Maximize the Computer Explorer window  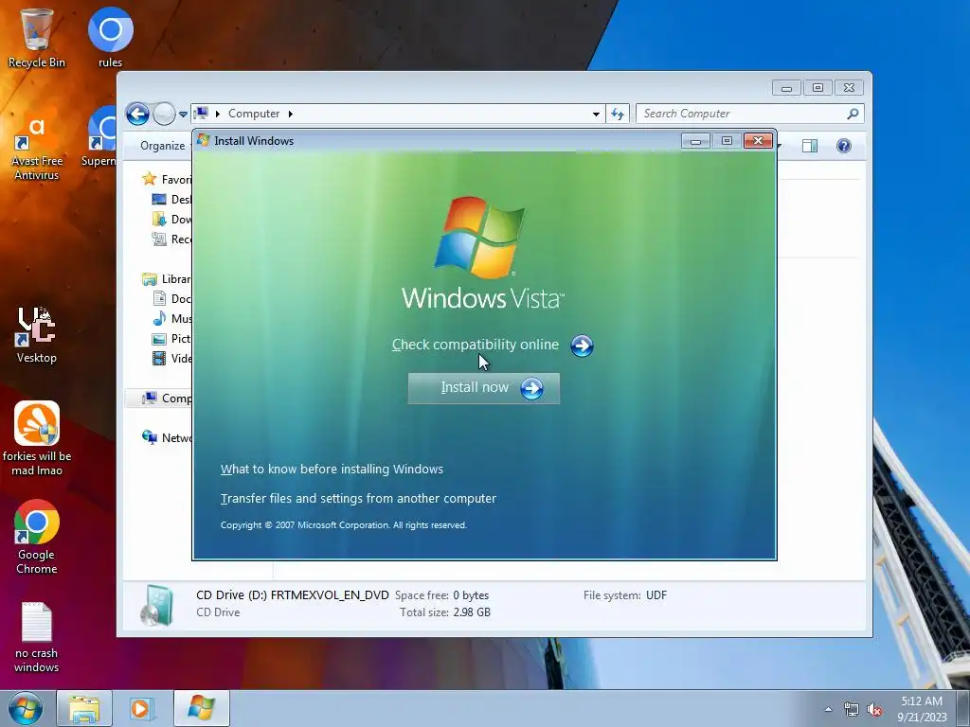click(x=817, y=88)
